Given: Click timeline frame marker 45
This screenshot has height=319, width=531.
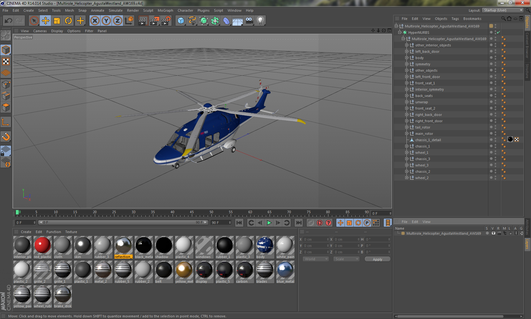Looking at the screenshot, I should [192, 213].
